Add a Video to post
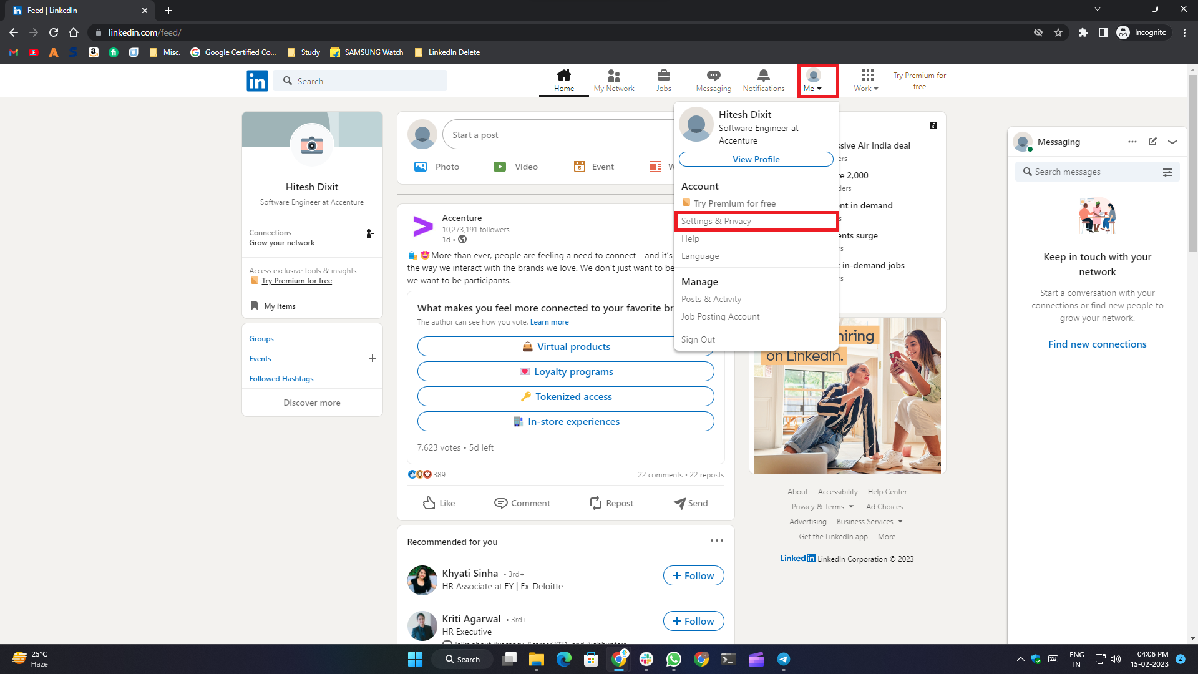1198x674 pixels. pos(515,167)
